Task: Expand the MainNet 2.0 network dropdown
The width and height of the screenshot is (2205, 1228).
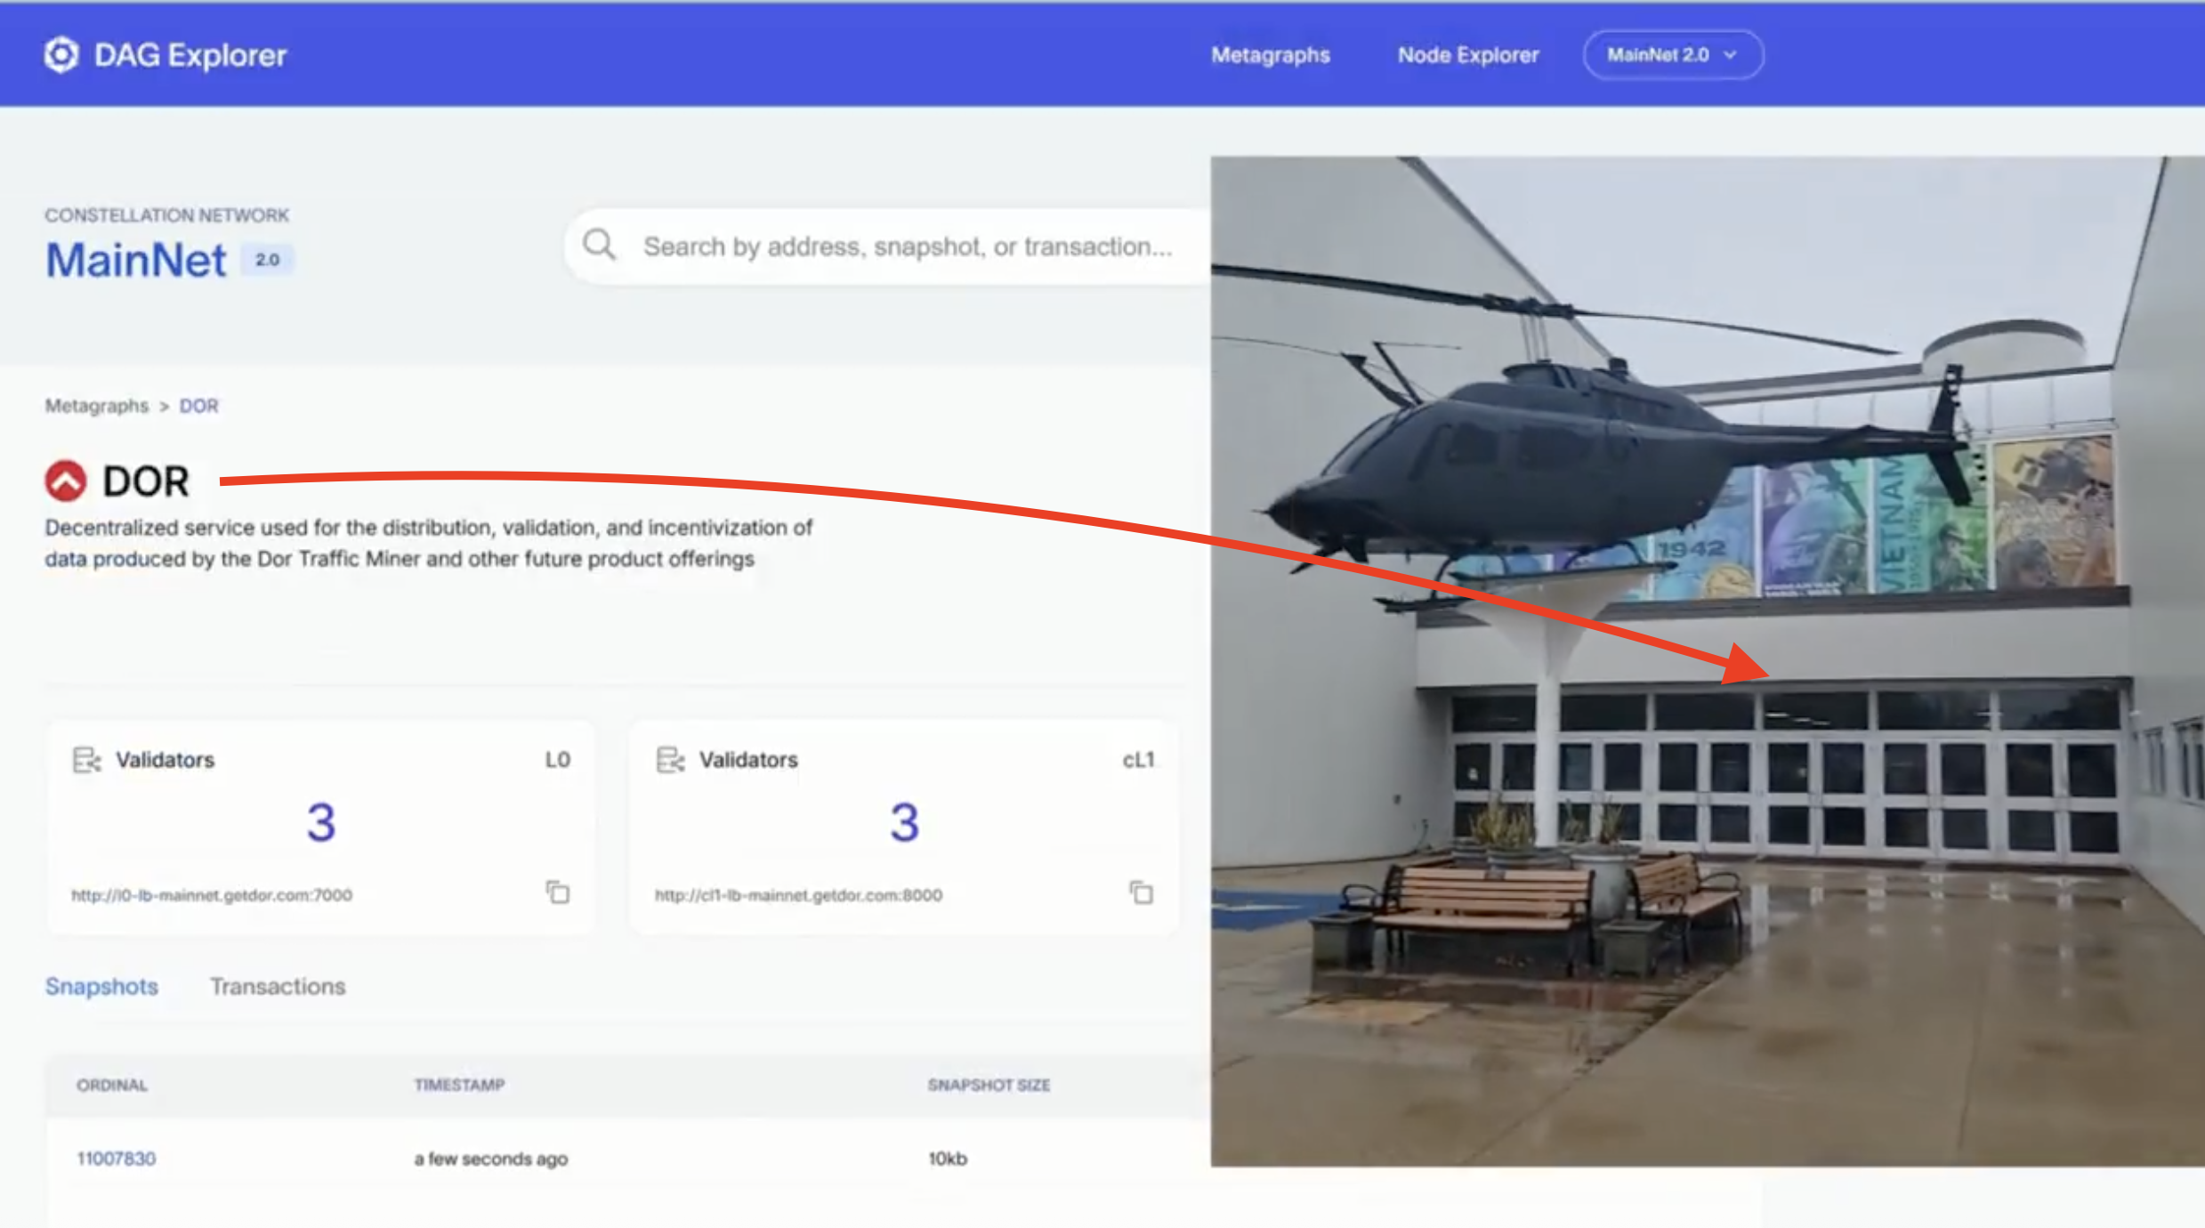Action: point(1672,55)
